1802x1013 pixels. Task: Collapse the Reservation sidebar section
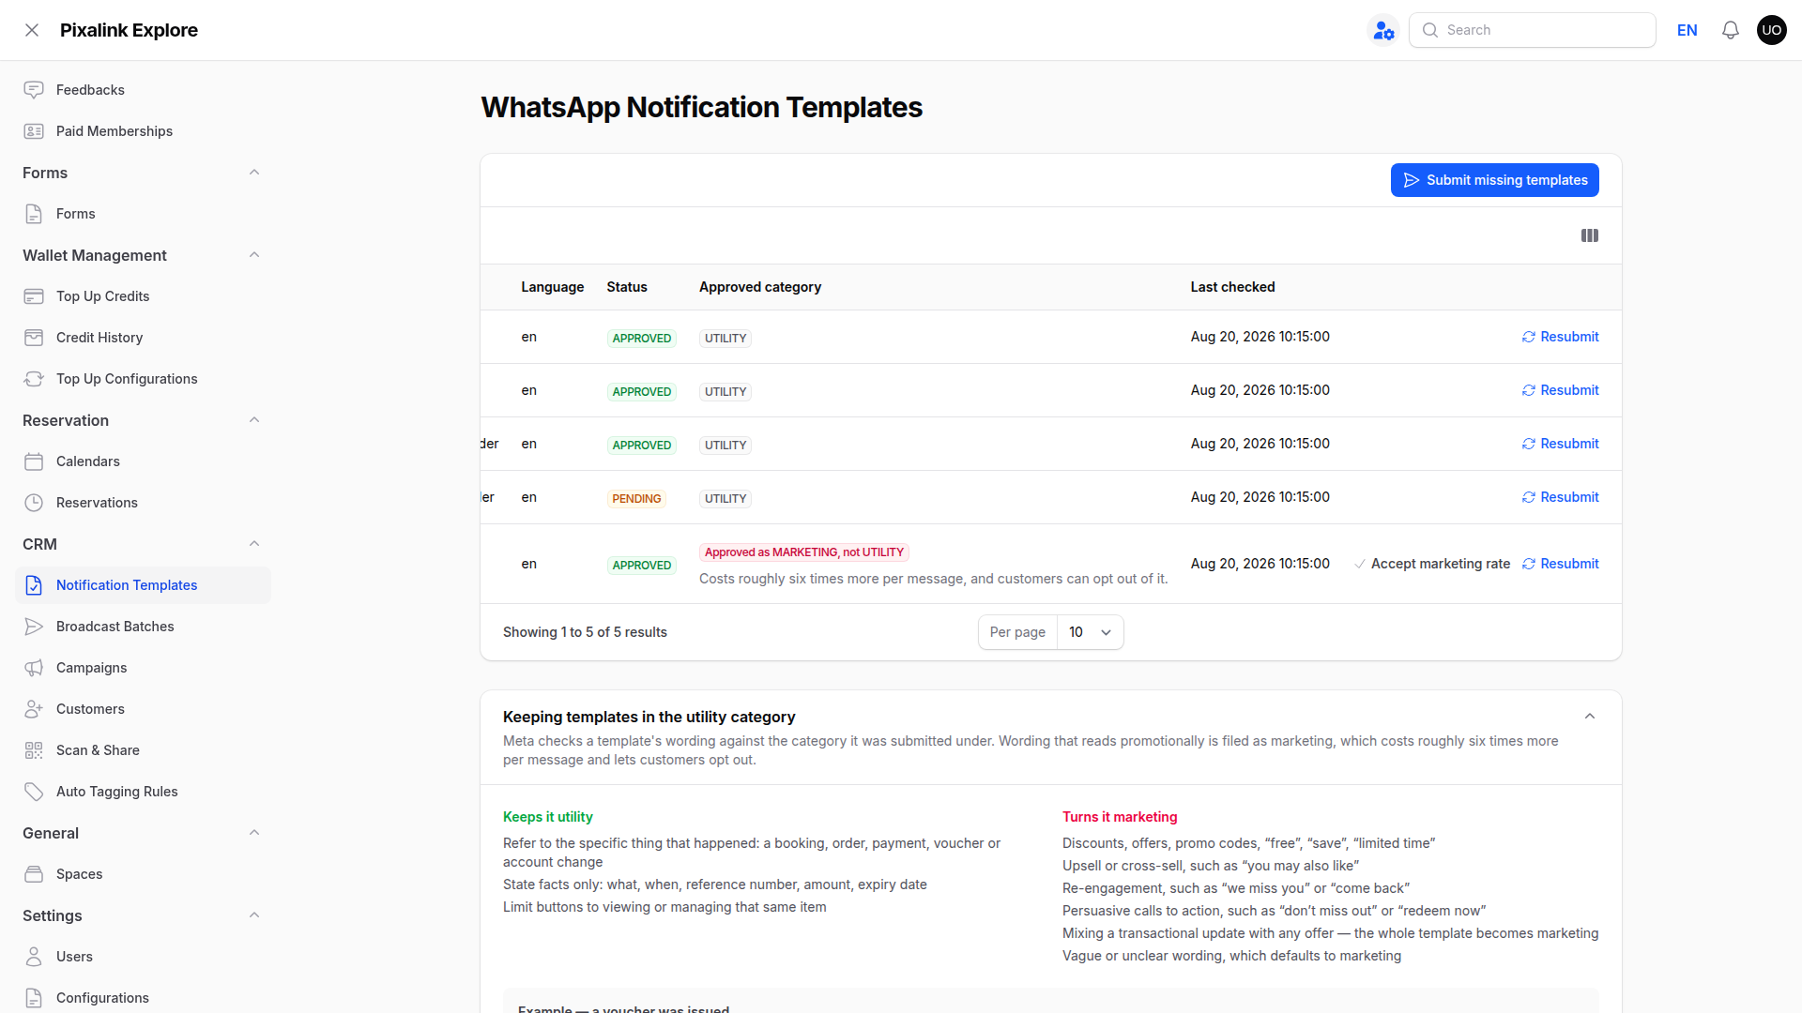point(254,420)
